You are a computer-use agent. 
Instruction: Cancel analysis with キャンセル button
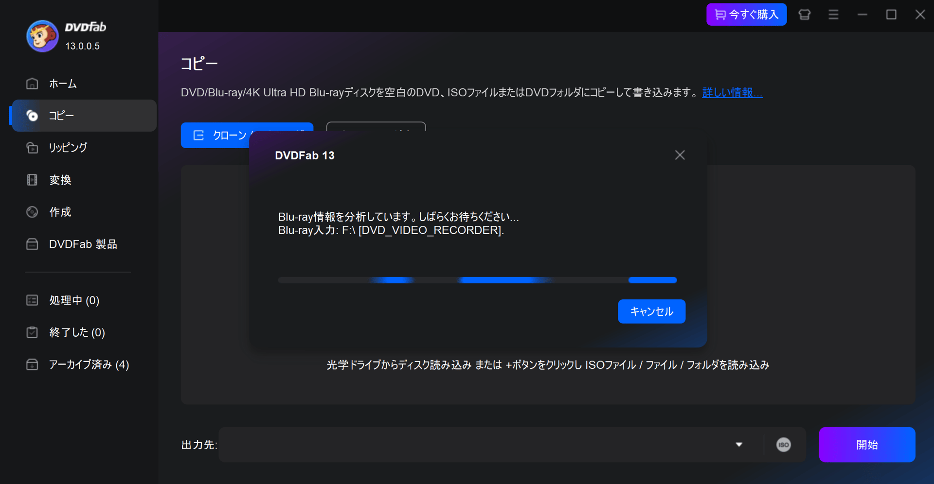pos(651,311)
